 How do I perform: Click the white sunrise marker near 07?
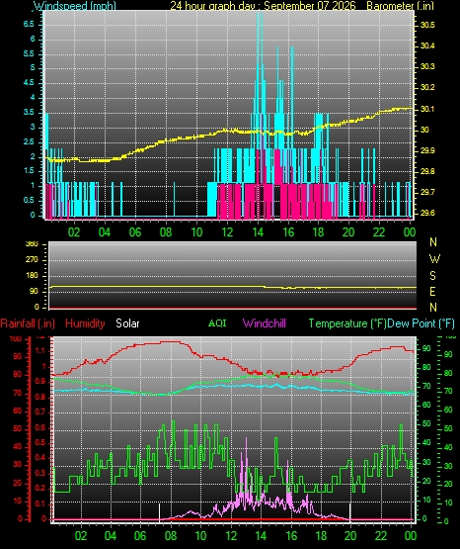tap(160, 512)
